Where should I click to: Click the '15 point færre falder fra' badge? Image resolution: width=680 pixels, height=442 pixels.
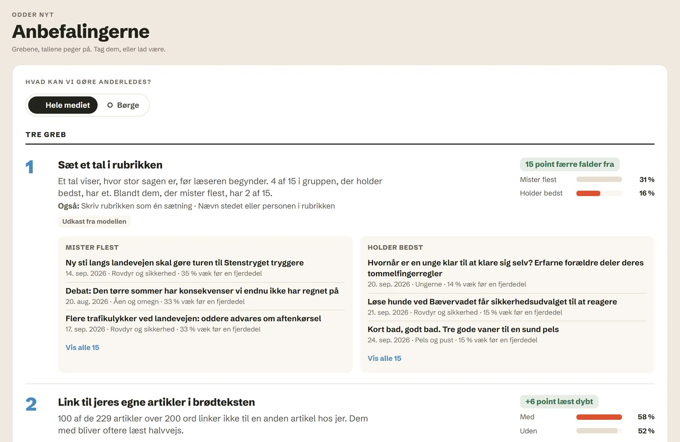569,164
